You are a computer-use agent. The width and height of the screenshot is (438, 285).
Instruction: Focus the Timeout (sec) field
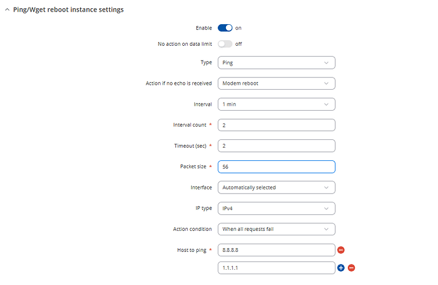pos(276,146)
